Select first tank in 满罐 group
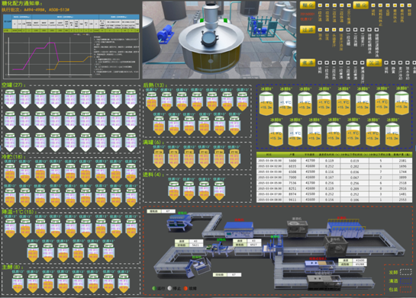The height and width of the screenshot is (298, 416). pyautogui.click(x=159, y=159)
